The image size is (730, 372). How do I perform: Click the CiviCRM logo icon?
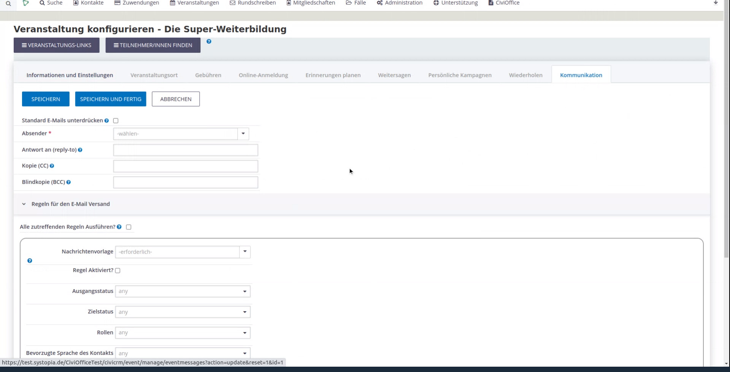25,3
